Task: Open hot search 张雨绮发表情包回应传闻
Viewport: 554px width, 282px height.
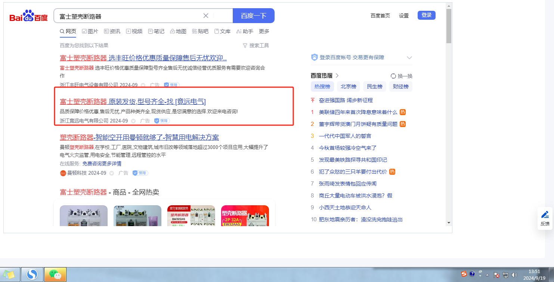Action: [x=348, y=184]
